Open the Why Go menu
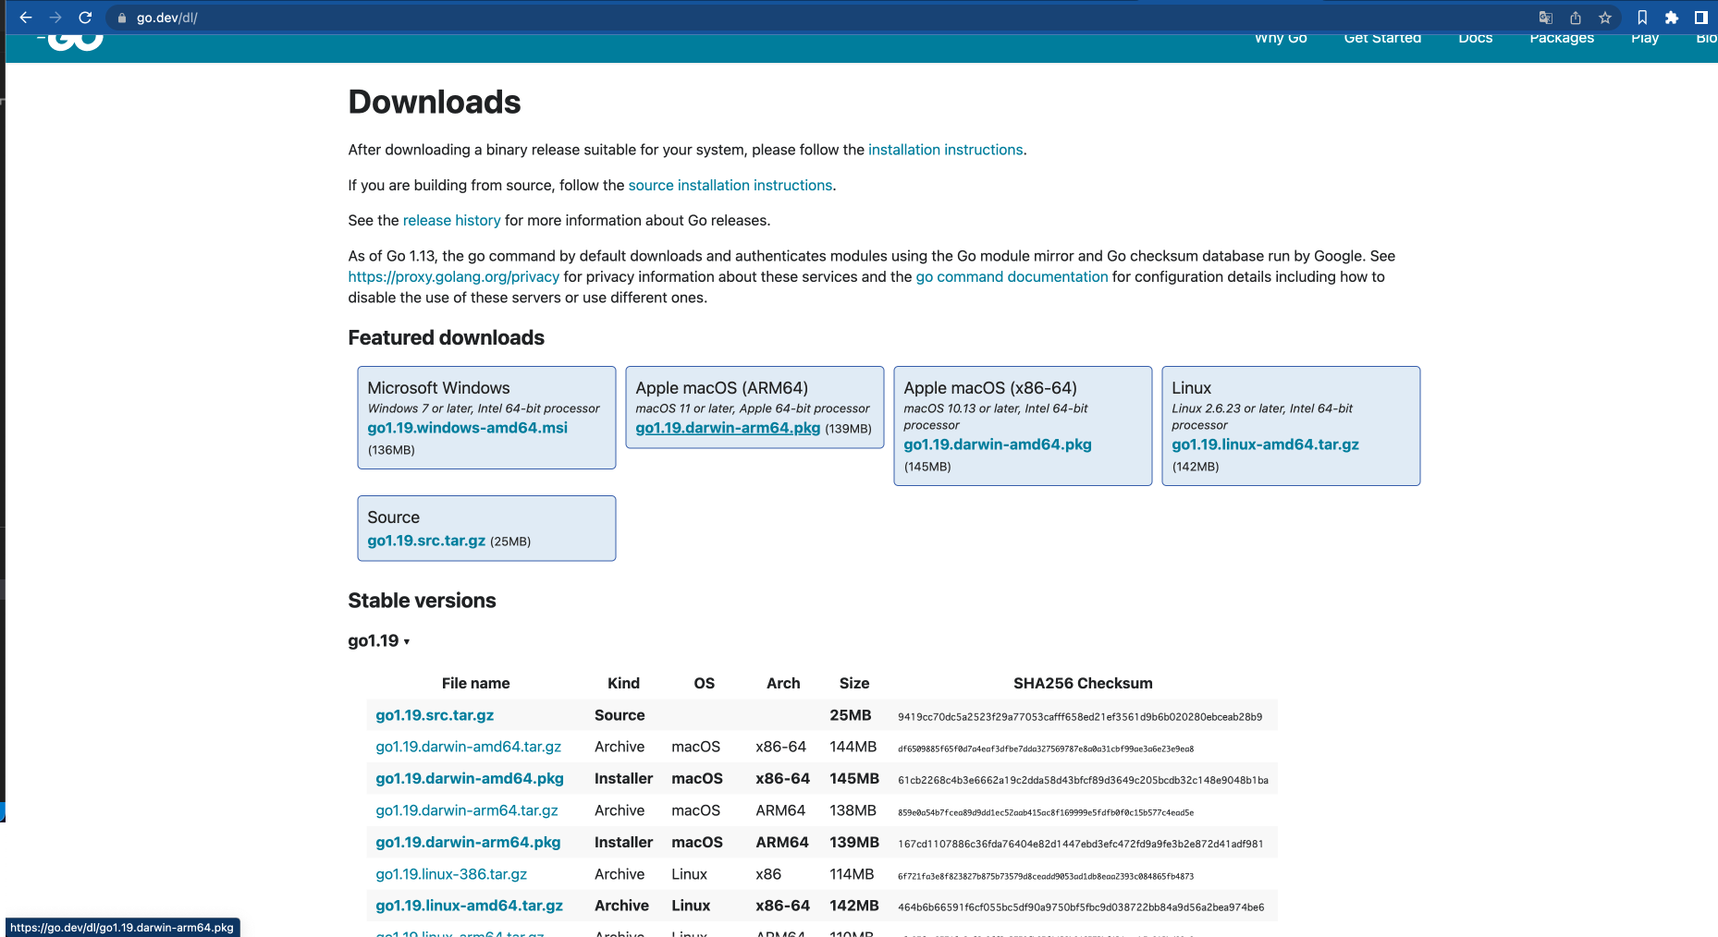This screenshot has width=1718, height=937. (x=1281, y=39)
